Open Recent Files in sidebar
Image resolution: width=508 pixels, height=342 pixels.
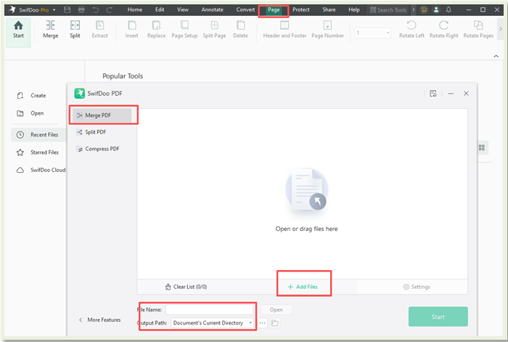[38, 134]
